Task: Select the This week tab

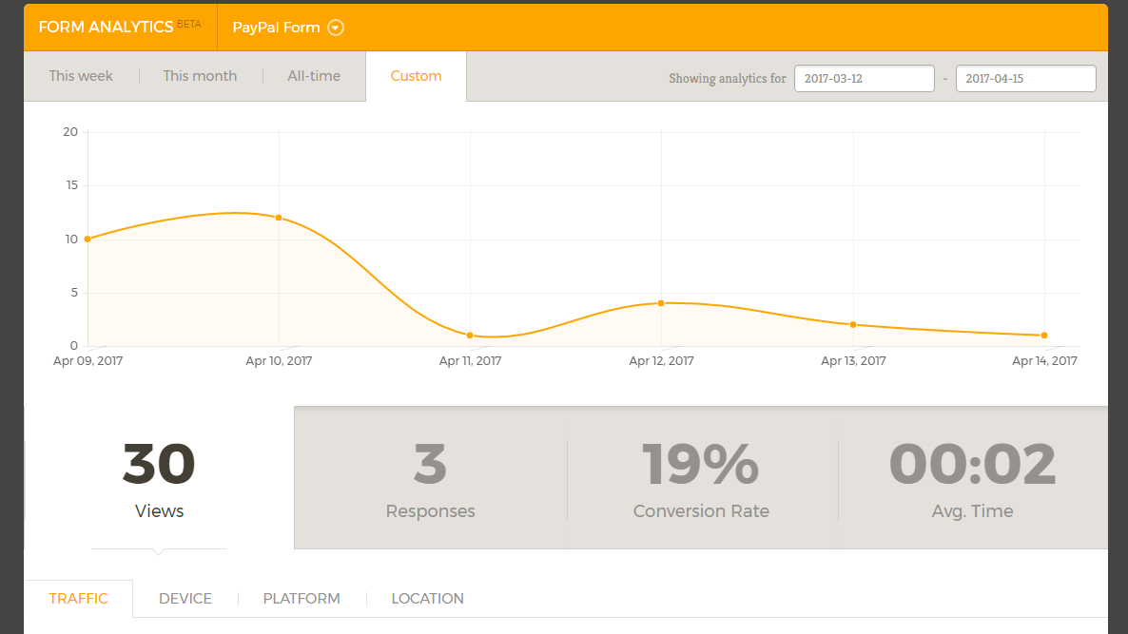Action: (x=81, y=76)
